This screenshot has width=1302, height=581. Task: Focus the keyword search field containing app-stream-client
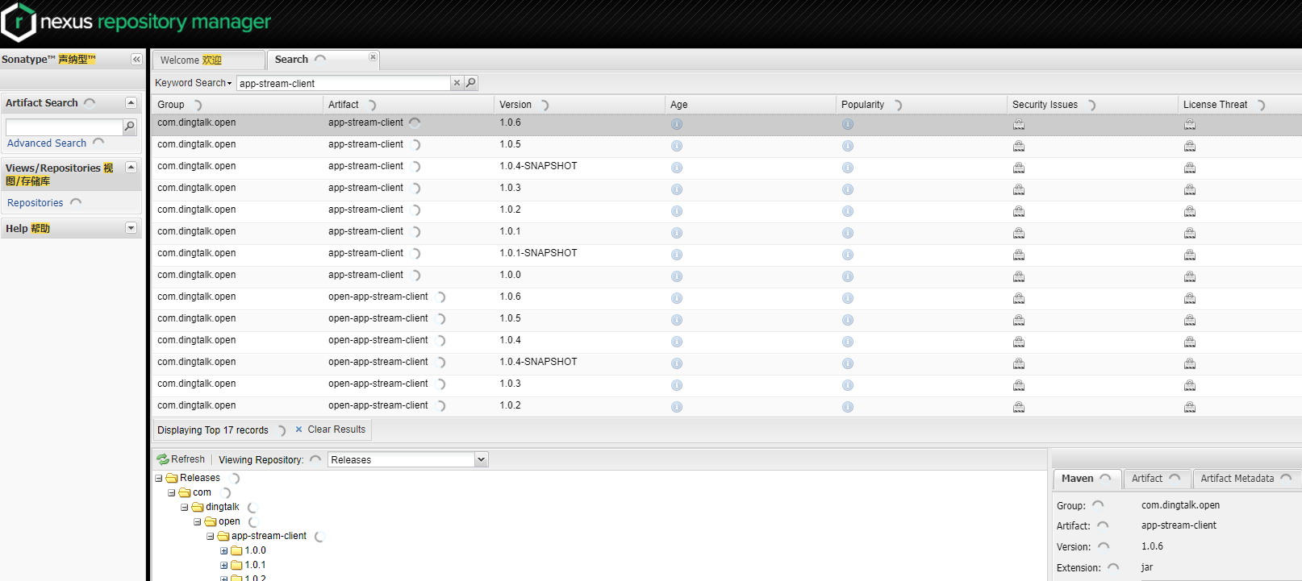click(344, 83)
